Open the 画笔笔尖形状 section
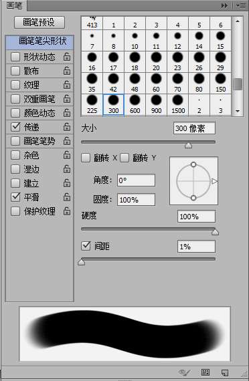 pyautogui.click(x=39, y=41)
